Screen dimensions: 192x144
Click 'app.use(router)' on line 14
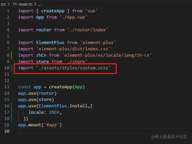click(x=37, y=93)
